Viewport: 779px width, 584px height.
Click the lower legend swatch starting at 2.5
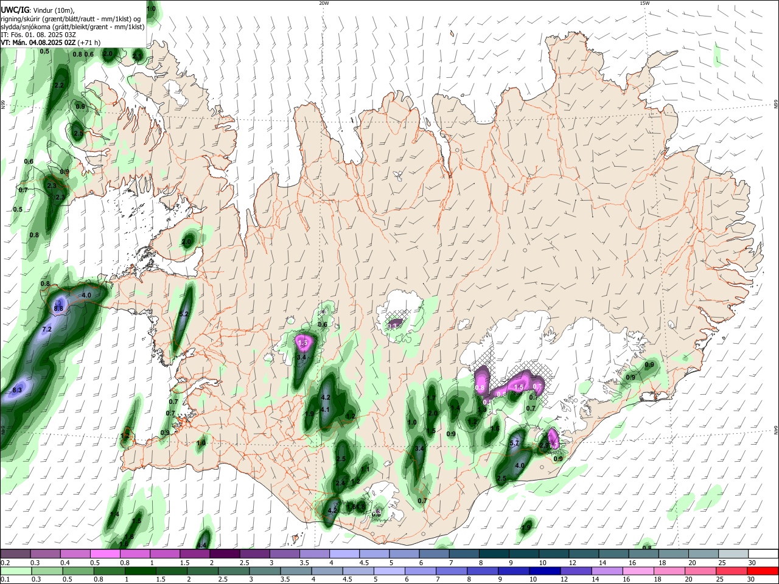click(x=233, y=571)
